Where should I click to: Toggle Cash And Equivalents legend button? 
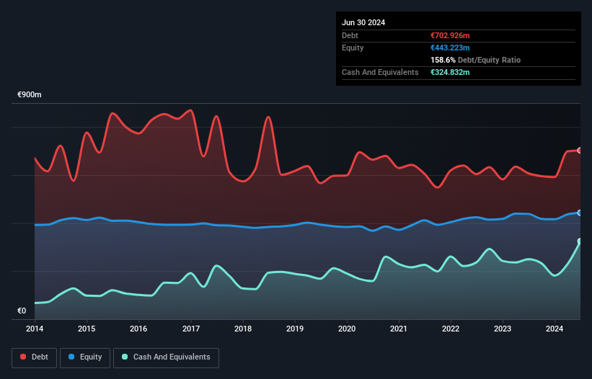click(x=166, y=357)
